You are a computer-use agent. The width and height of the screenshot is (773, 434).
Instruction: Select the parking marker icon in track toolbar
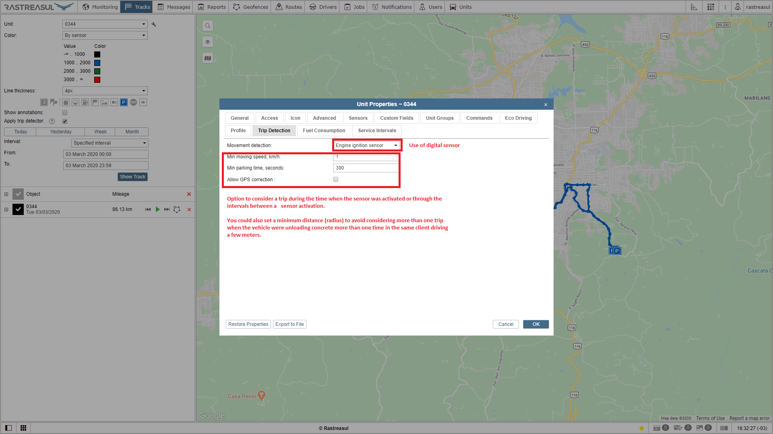point(124,102)
